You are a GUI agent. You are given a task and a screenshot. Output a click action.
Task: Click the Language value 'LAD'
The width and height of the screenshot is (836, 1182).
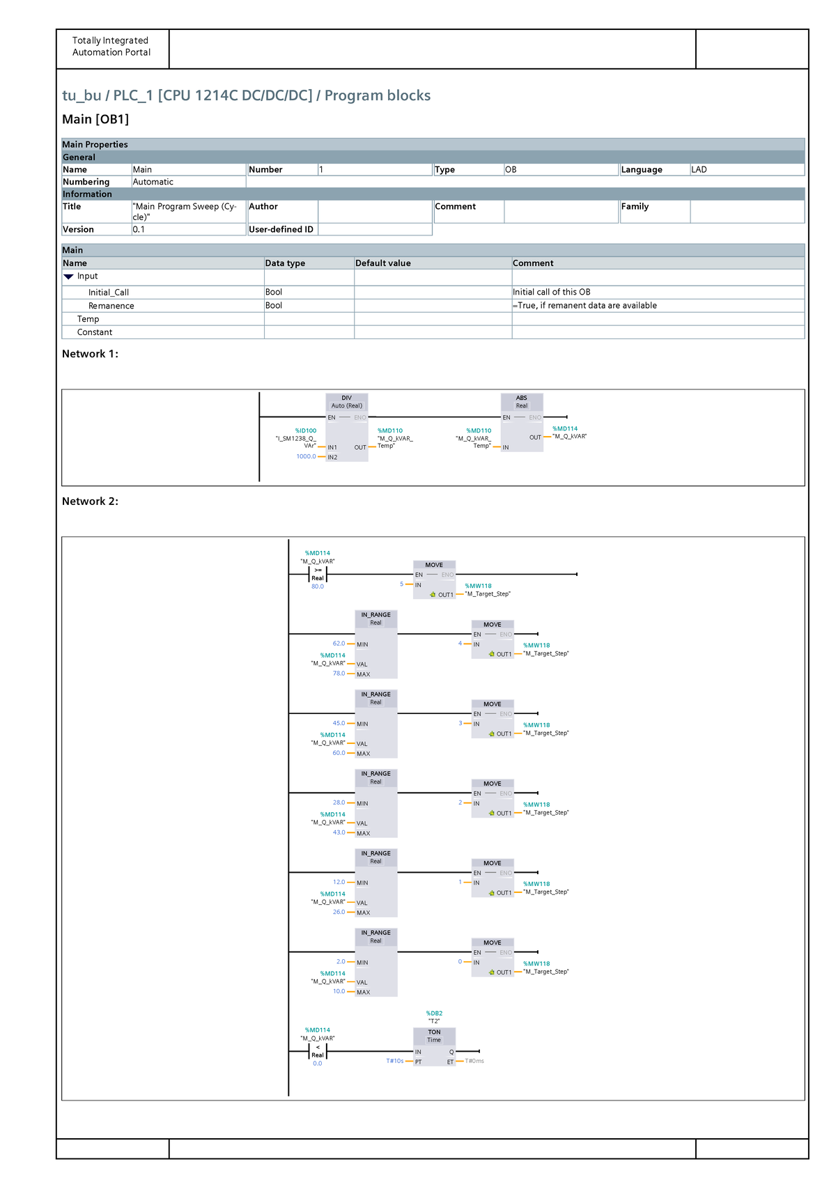pyautogui.click(x=699, y=170)
